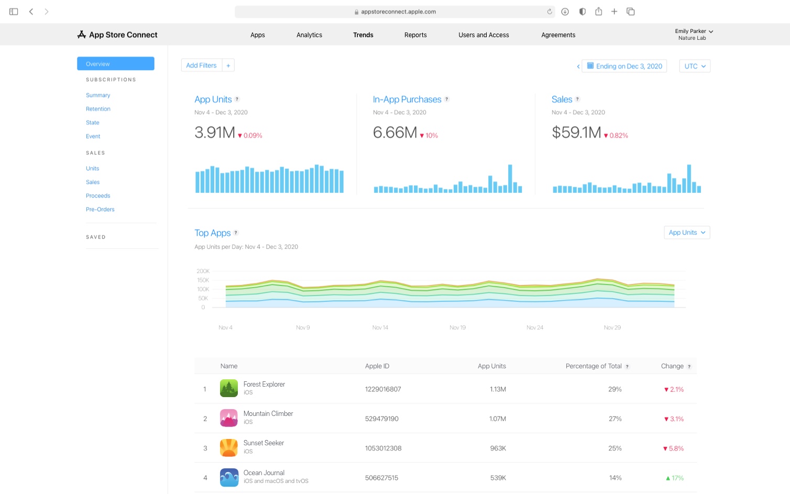Open the calendar icon in the date selector
Screen dimensions: 790x494
point(591,65)
